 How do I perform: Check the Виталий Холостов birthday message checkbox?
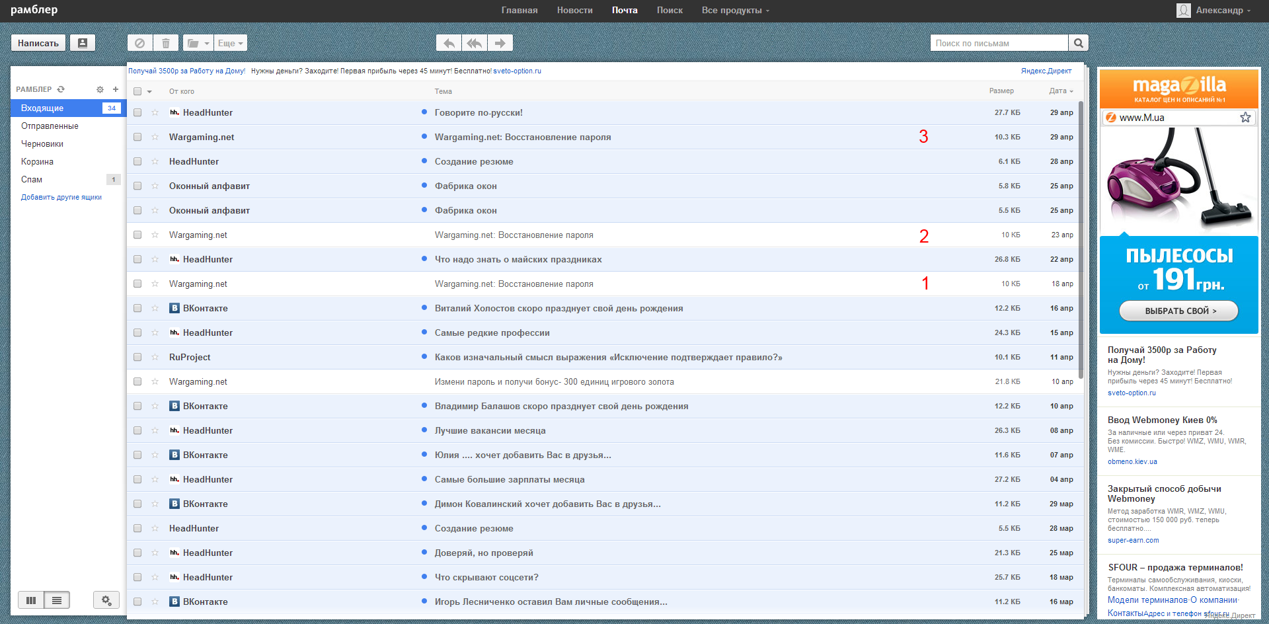point(137,308)
